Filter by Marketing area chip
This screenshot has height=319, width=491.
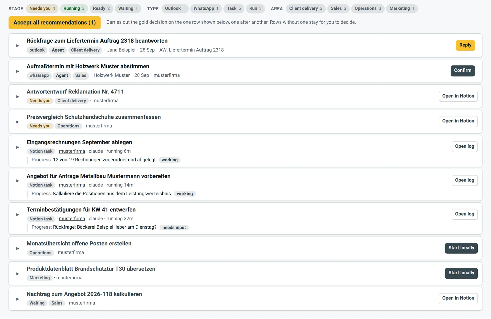[402, 8]
